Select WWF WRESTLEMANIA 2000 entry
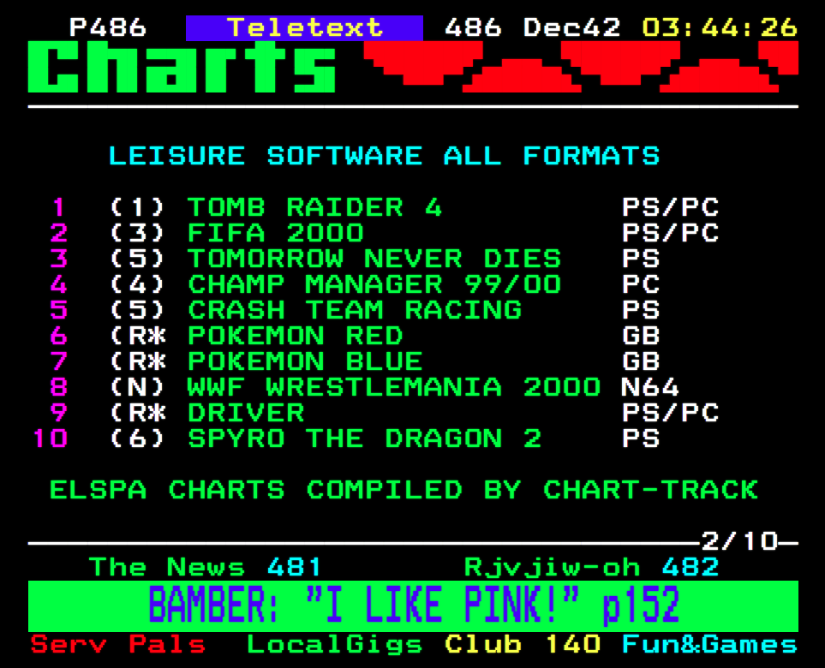Image resolution: width=825 pixels, height=668 pixels. 394,388
